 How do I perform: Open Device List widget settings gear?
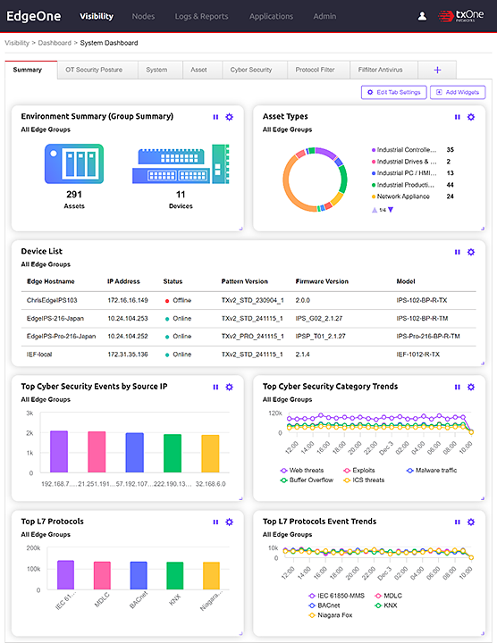coord(471,252)
